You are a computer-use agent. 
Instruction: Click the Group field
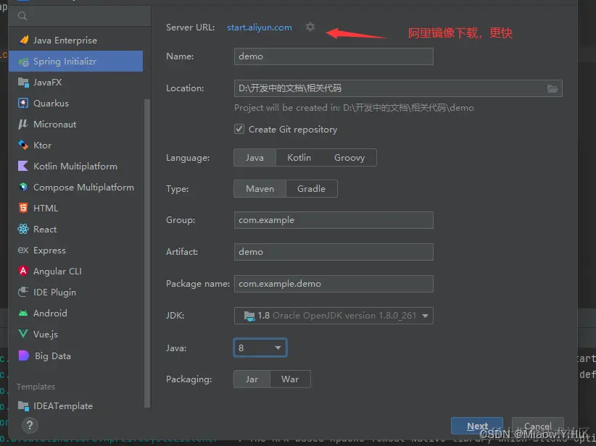coord(334,220)
